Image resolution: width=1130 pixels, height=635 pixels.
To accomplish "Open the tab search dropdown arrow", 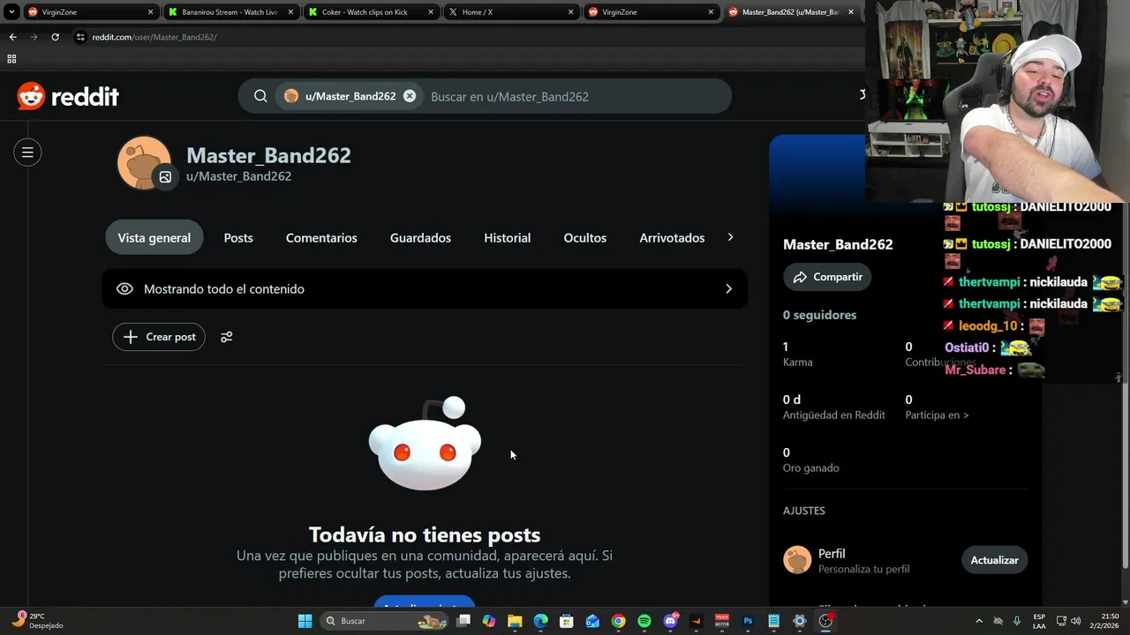I will coord(11,12).
